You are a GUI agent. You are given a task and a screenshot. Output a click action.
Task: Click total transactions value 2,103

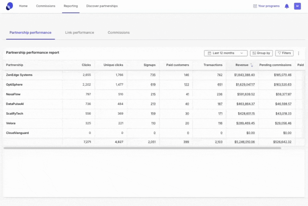tap(219, 142)
